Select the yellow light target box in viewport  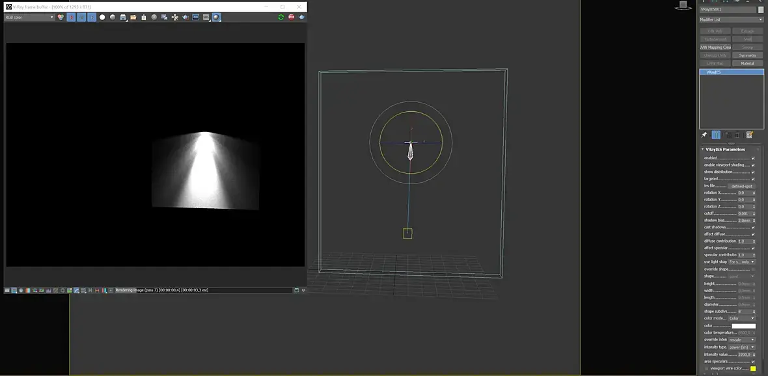(407, 234)
